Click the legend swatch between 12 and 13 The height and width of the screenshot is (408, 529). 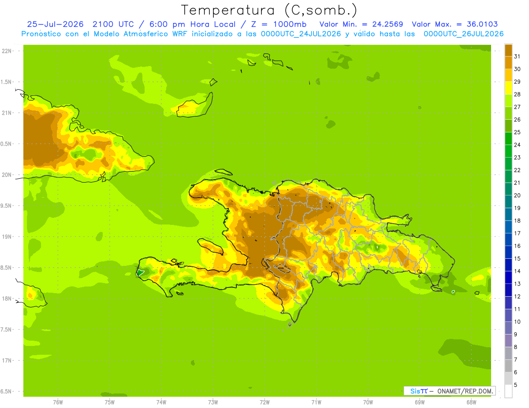pos(508,290)
